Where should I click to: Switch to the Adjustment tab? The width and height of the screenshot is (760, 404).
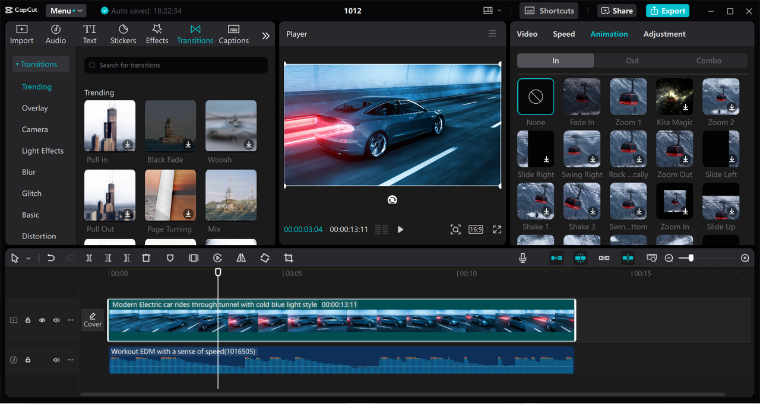[664, 34]
